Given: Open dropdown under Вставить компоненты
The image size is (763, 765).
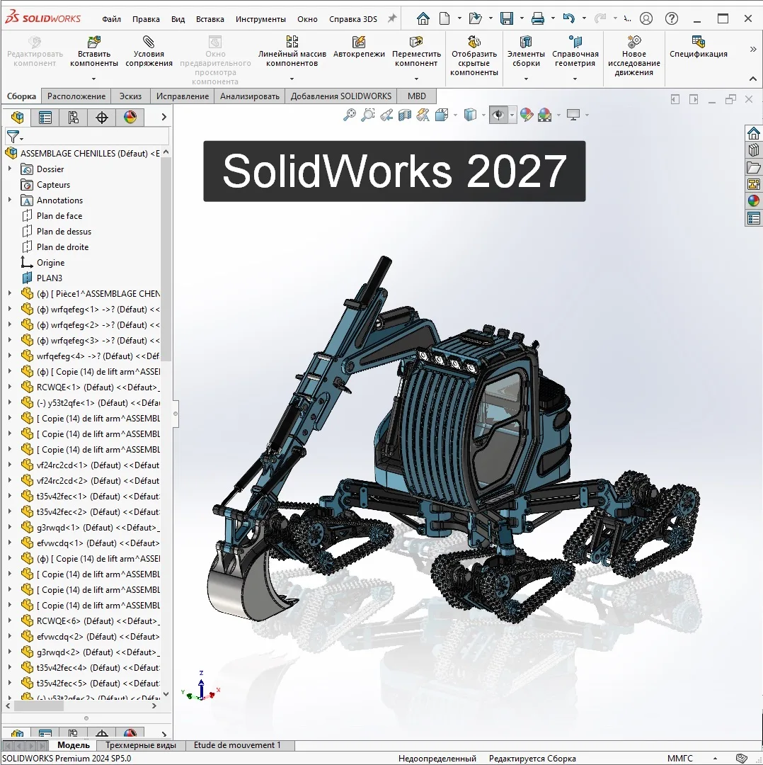Looking at the screenshot, I should 93,79.
